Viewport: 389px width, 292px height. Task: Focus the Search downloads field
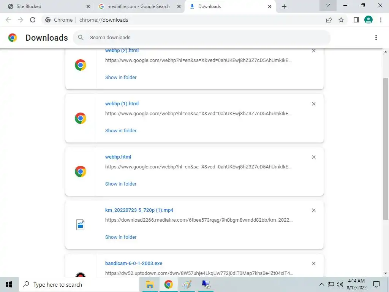[202, 38]
